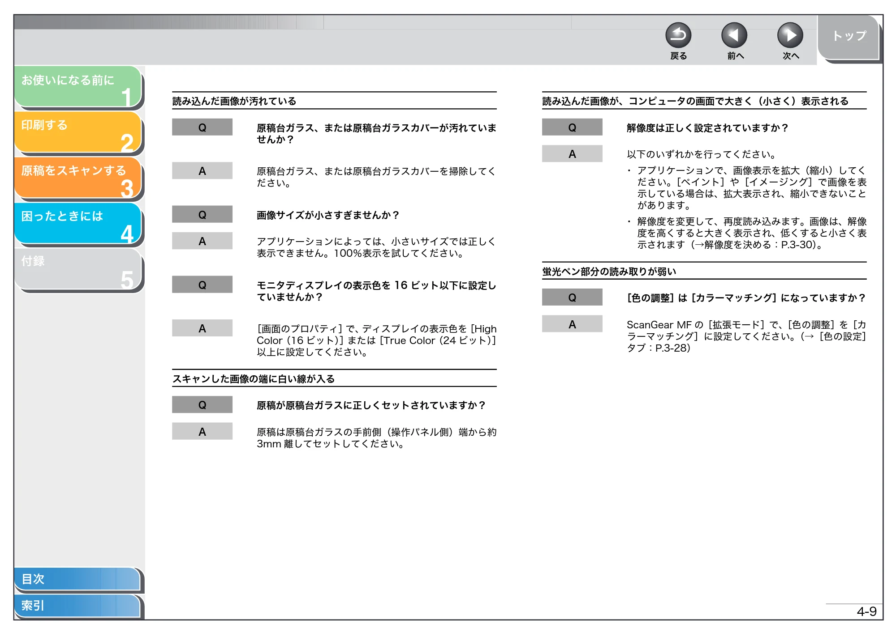Click the answer mentioning 3mm 離してセット
The image size is (896, 633).
[376, 438]
